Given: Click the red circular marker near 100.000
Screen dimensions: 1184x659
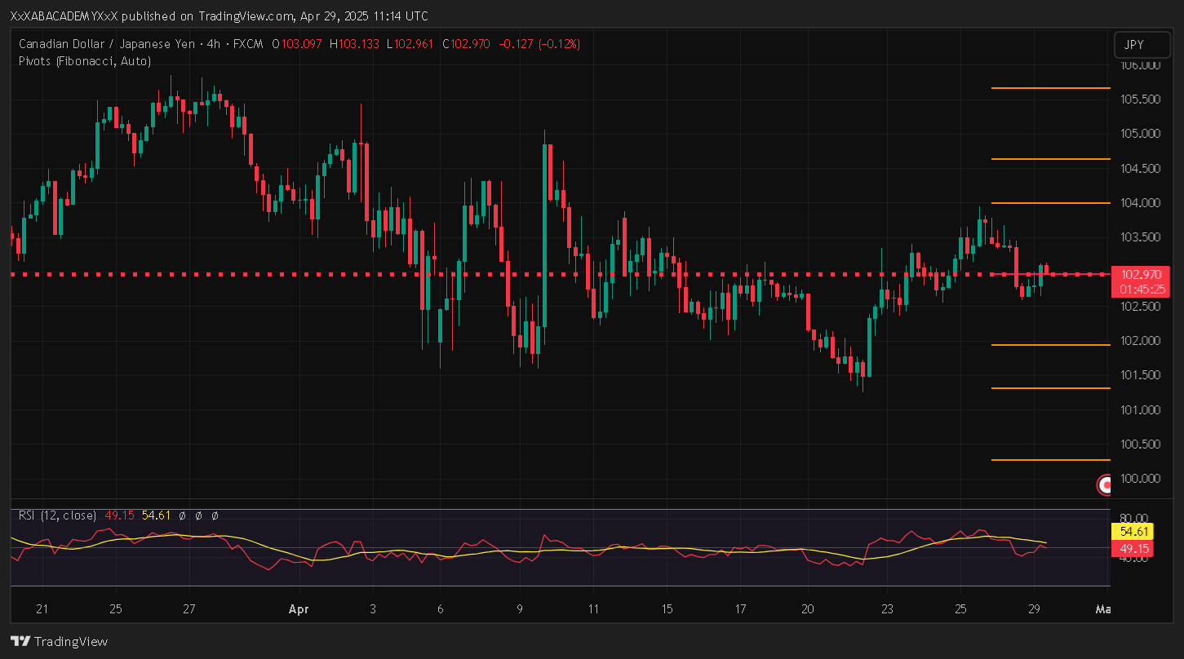Looking at the screenshot, I should (x=1105, y=485).
